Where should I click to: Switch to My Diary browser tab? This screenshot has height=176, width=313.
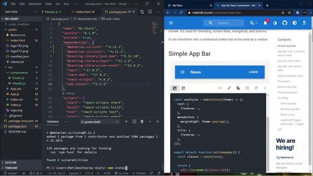point(189,5)
